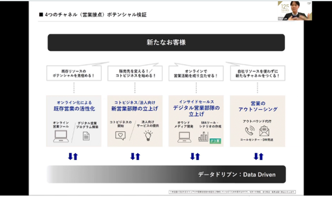Click the heart speech-bubble icon

[x=121, y=136]
